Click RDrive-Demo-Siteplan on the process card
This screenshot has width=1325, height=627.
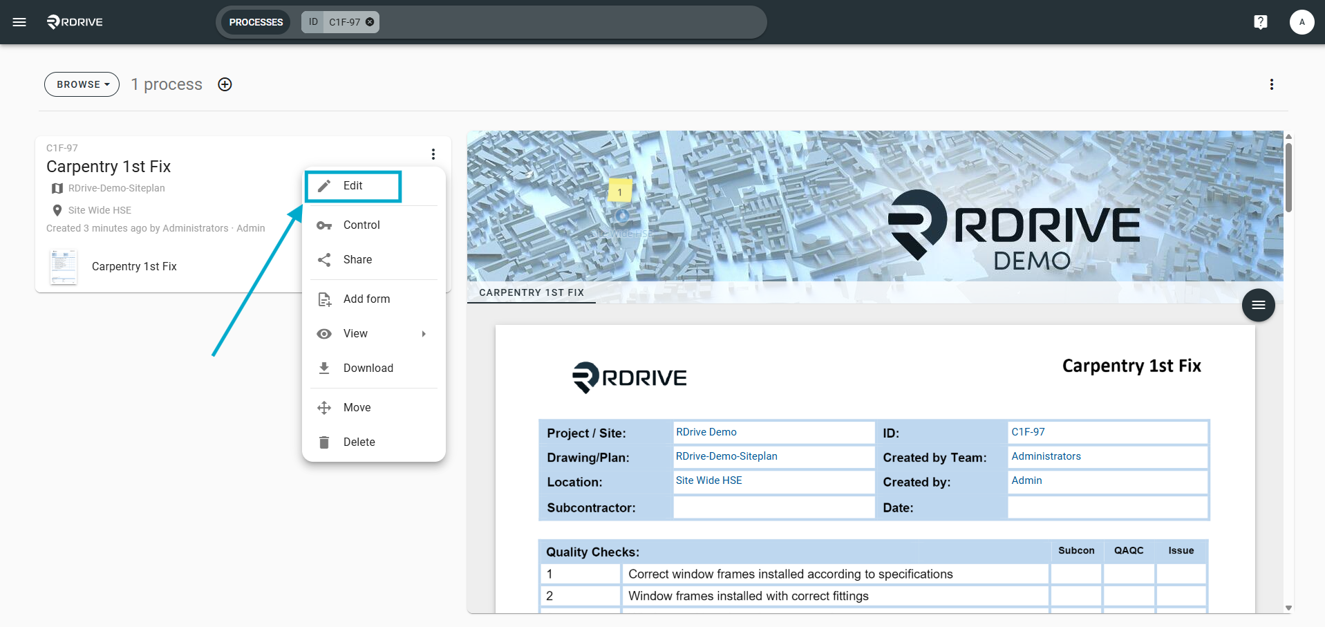(x=117, y=188)
